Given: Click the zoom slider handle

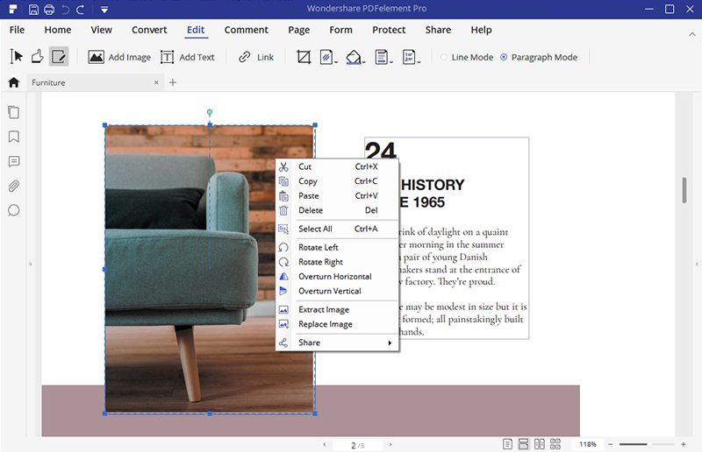Looking at the screenshot, I should [648, 444].
